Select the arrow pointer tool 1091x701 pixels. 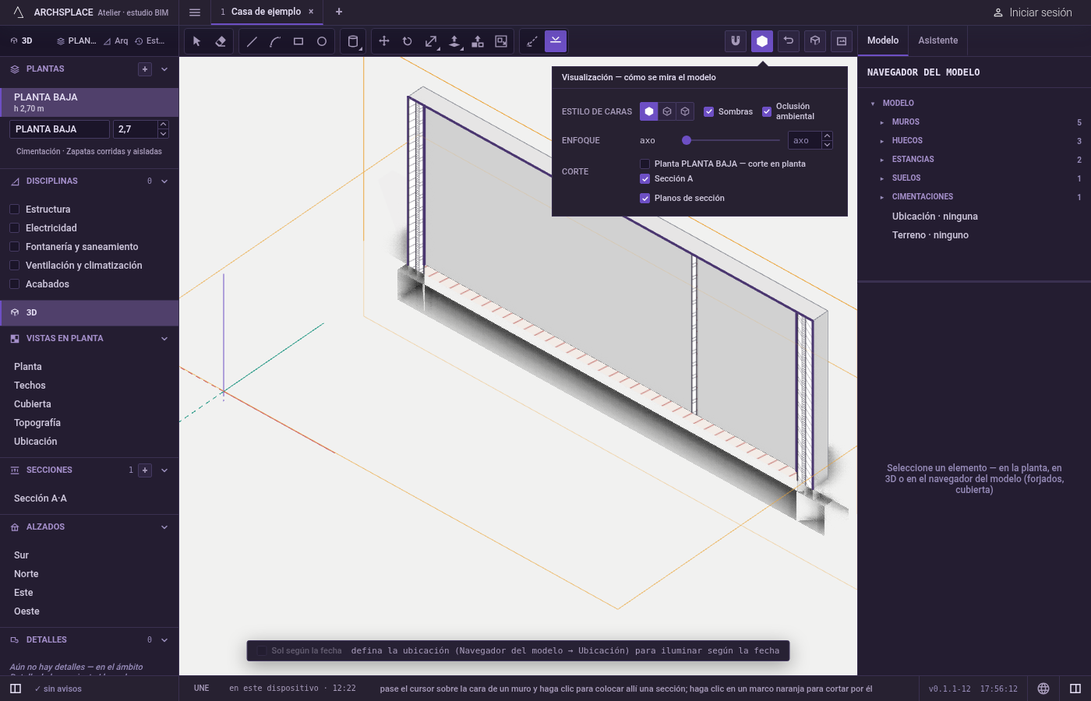click(196, 41)
